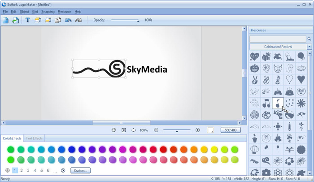Go to color page 2
Image resolution: width=314 pixels, height=182 pixels.
coord(22,171)
